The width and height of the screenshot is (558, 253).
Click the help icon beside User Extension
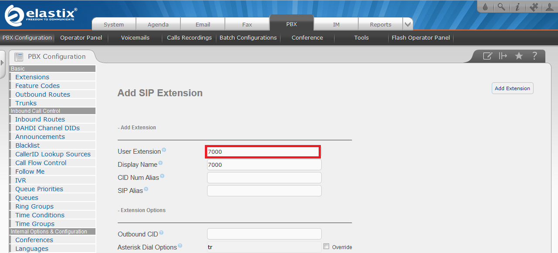click(164, 150)
